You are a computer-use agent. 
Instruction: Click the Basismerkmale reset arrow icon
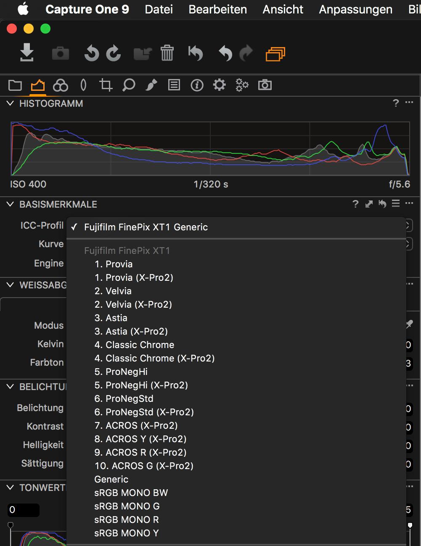(382, 204)
